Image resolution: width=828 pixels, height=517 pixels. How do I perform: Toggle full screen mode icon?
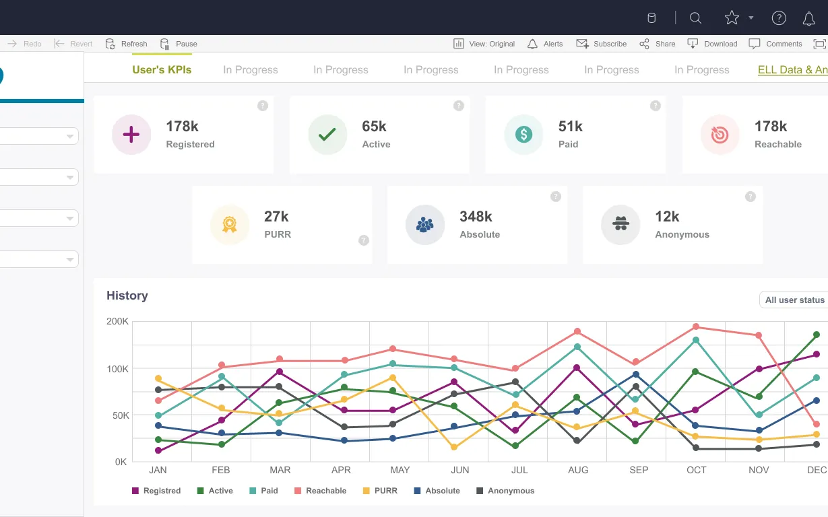(x=819, y=44)
